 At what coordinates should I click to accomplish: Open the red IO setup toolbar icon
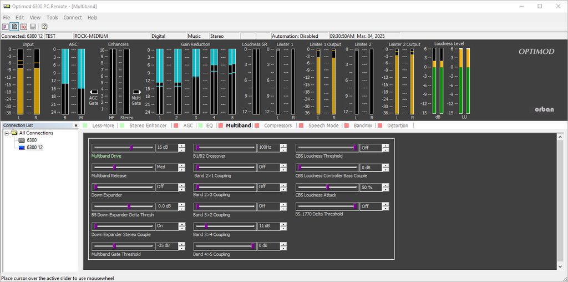24,27
